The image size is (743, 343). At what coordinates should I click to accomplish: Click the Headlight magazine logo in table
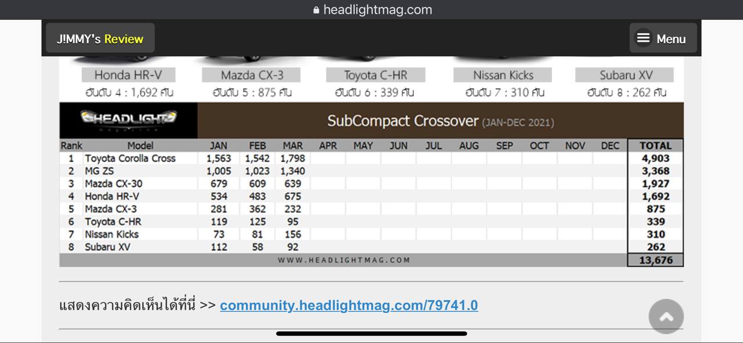click(128, 120)
